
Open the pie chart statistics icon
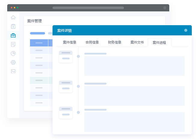click(13, 53)
